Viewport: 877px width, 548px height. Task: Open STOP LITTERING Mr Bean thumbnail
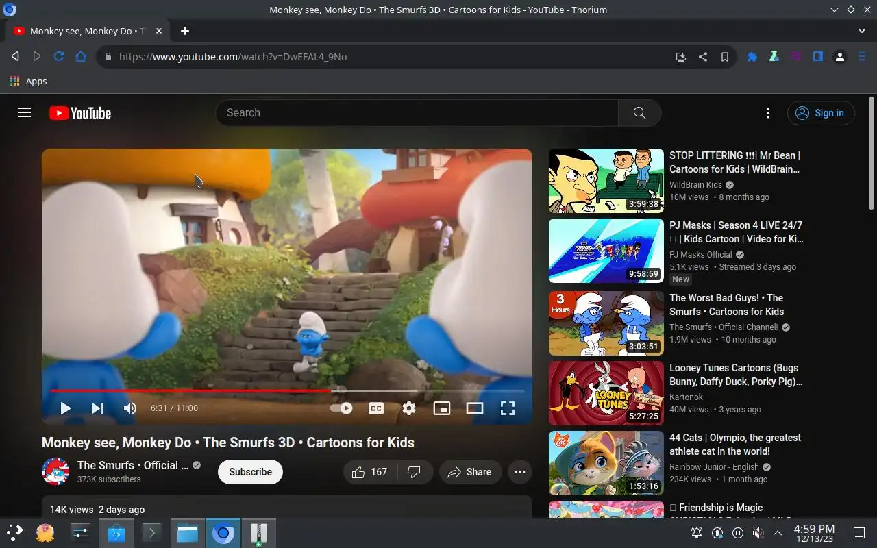(x=606, y=181)
